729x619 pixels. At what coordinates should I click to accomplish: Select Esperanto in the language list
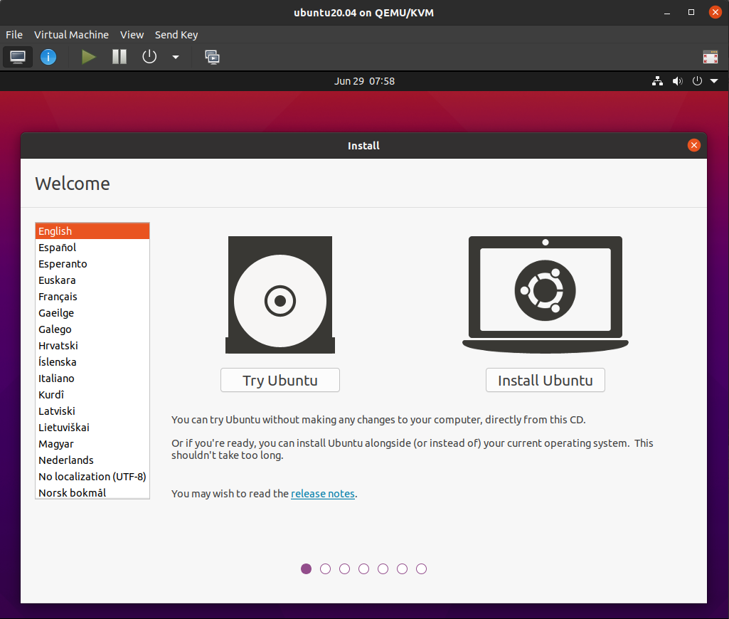[x=92, y=264]
